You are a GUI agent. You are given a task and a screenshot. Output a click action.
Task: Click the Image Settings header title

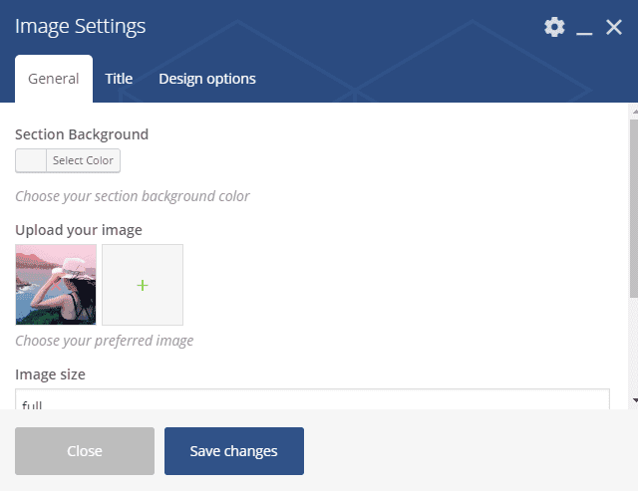point(80,27)
